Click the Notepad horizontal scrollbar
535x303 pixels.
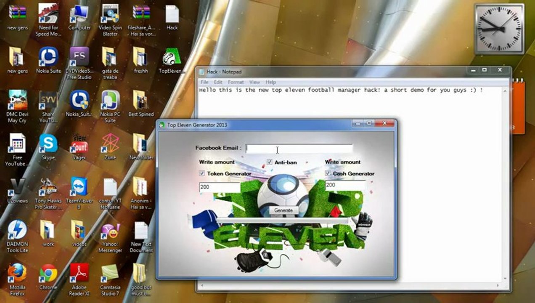pyautogui.click(x=350, y=287)
